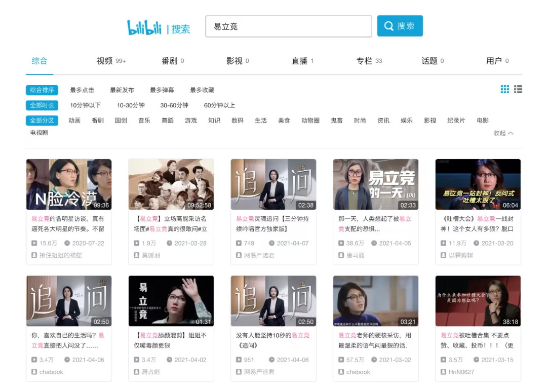Screen dimensions: 547x390
Task: Open the 专栏 33 tab
Action: pos(369,61)
